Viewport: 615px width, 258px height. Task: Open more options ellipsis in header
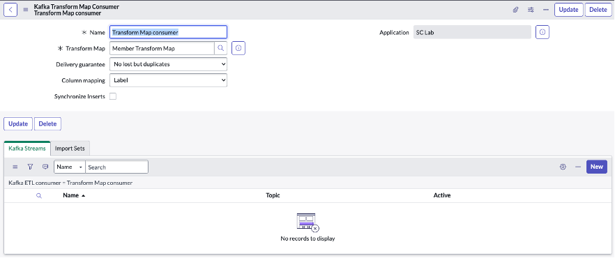[x=545, y=10]
